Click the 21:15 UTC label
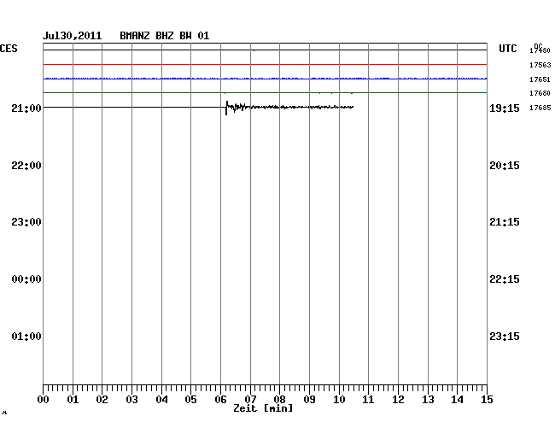 [x=505, y=222]
